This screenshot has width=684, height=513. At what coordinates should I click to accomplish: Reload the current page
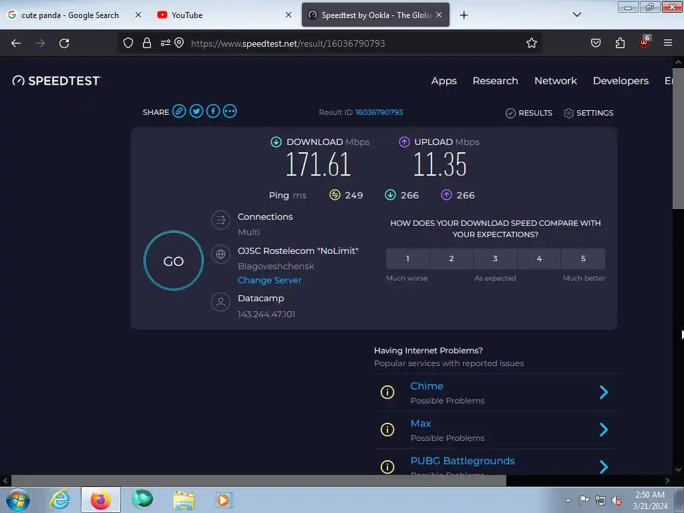tap(64, 43)
